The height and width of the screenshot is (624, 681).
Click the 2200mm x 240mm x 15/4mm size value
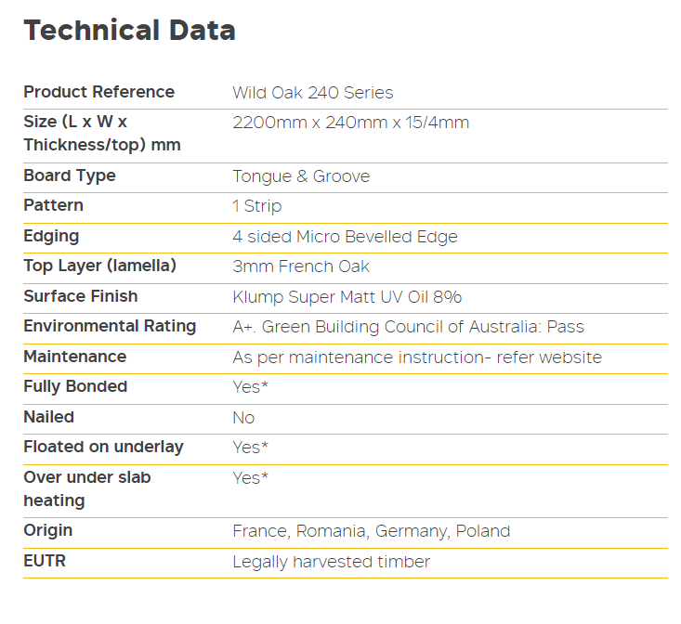click(350, 123)
